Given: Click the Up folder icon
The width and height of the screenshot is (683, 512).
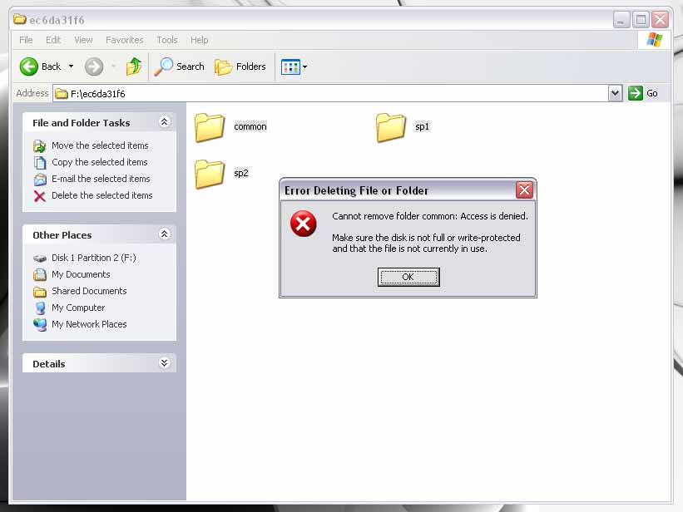Looking at the screenshot, I should point(134,66).
